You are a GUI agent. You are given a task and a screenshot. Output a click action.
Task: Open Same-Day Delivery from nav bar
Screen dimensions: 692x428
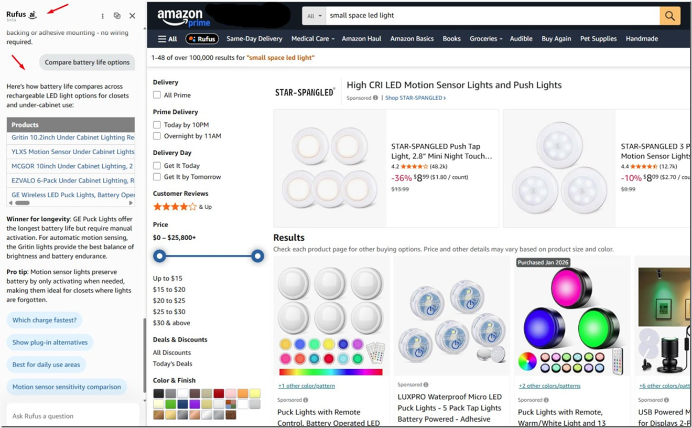(254, 39)
